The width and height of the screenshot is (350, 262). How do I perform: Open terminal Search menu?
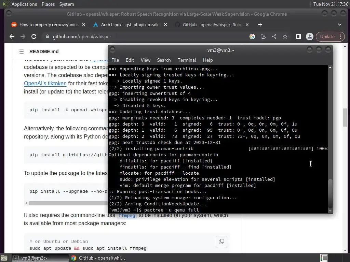164,60
